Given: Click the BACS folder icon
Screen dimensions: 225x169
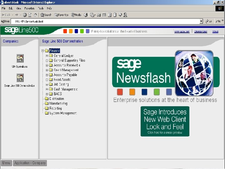Looking at the screenshot, I should (51, 94).
